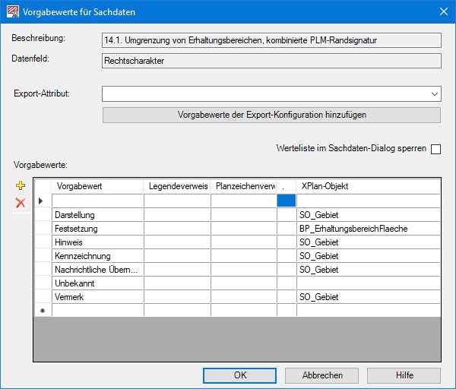Click the application icon in title bar
This screenshot has width=456, height=389.
[x=11, y=11]
